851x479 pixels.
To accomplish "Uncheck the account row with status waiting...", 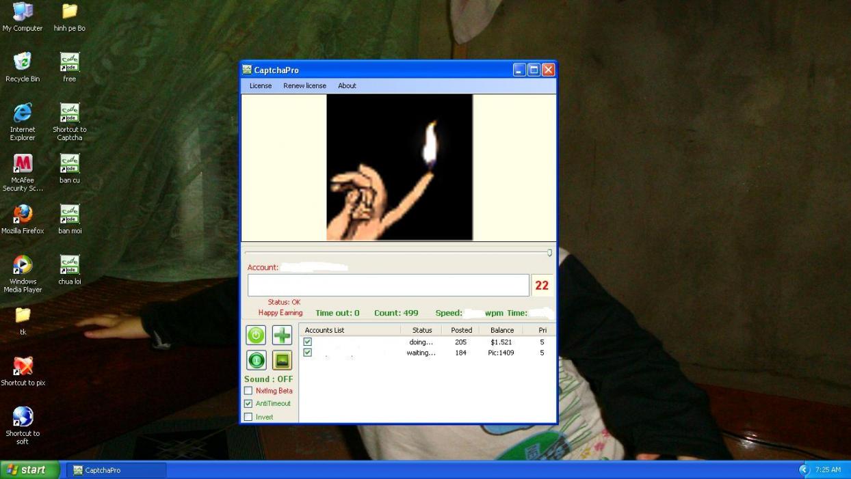I will (x=307, y=353).
